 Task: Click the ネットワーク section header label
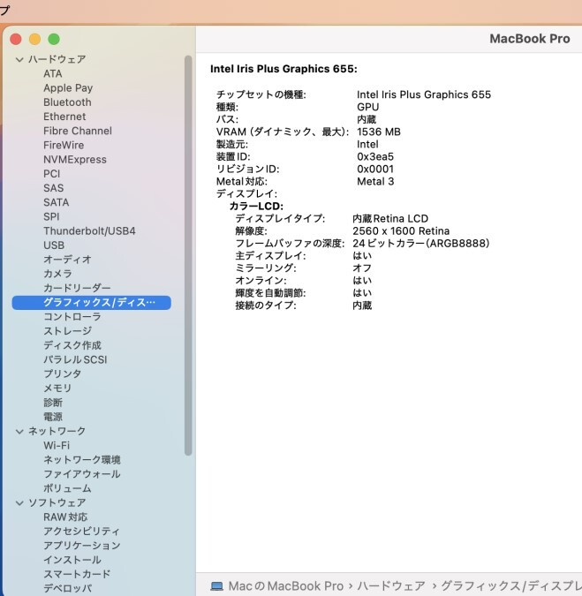tap(57, 431)
